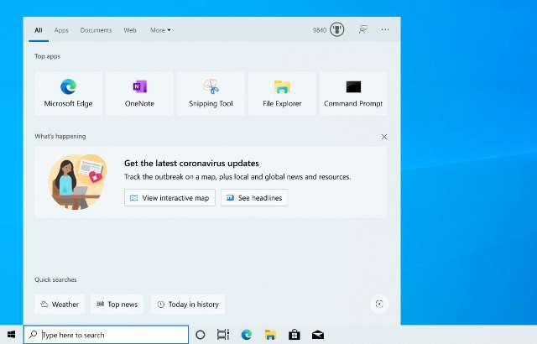Switch to the Web tab

click(x=130, y=30)
